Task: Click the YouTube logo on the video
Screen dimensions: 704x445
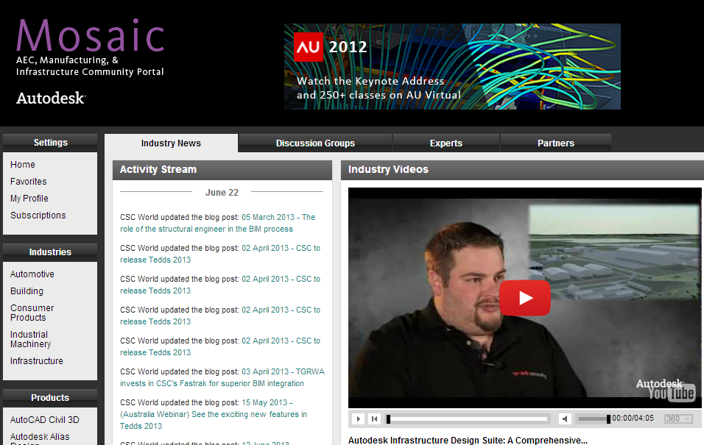Action: [x=671, y=394]
